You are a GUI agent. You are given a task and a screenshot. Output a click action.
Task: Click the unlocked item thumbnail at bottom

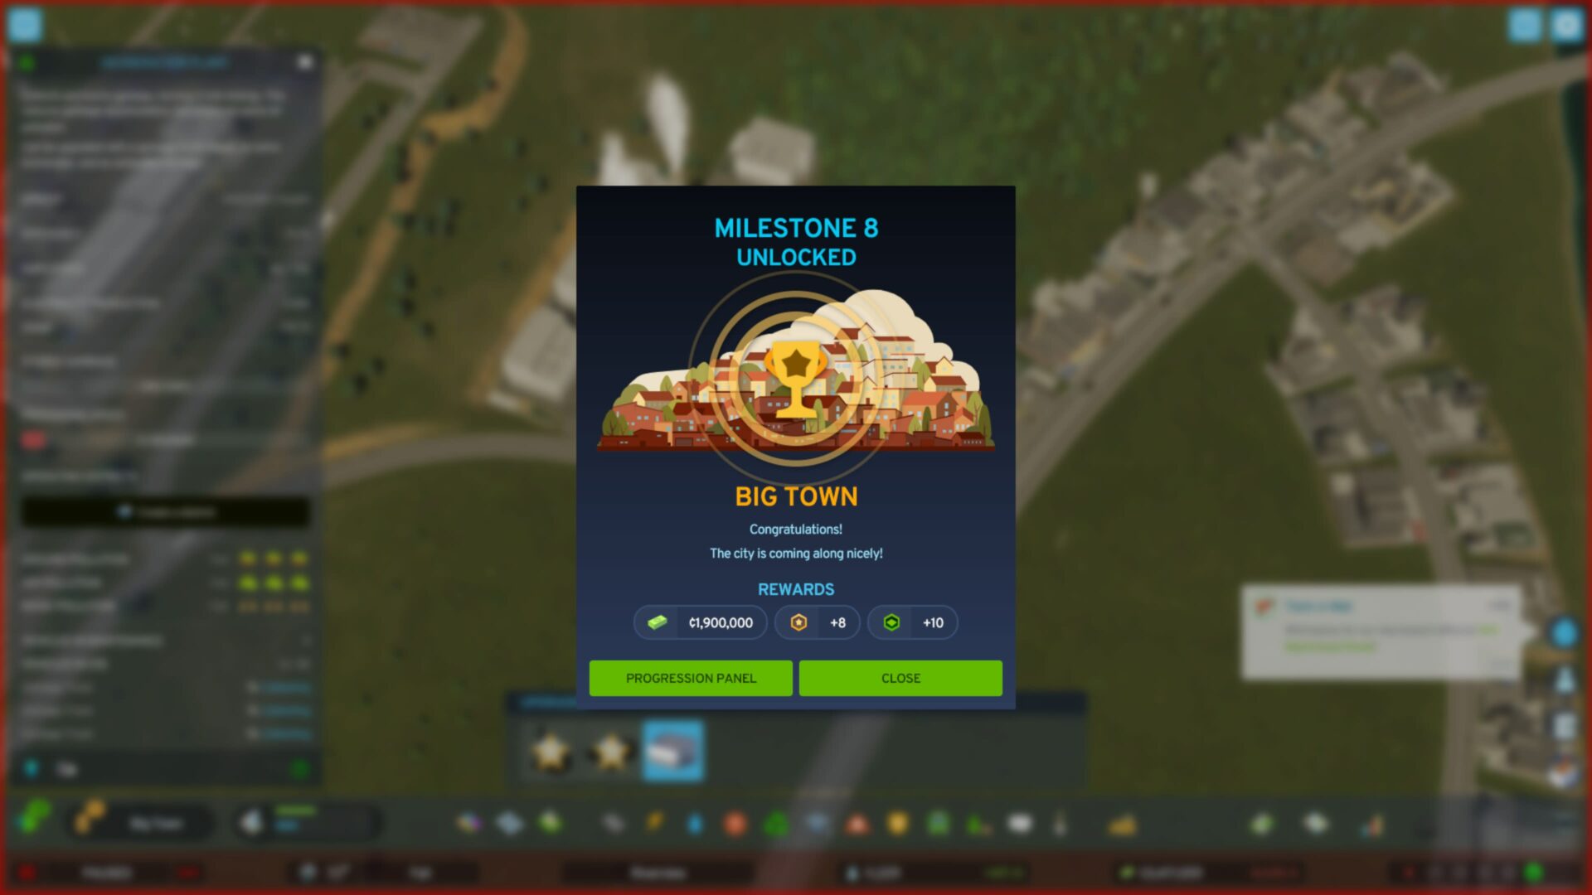click(x=670, y=752)
